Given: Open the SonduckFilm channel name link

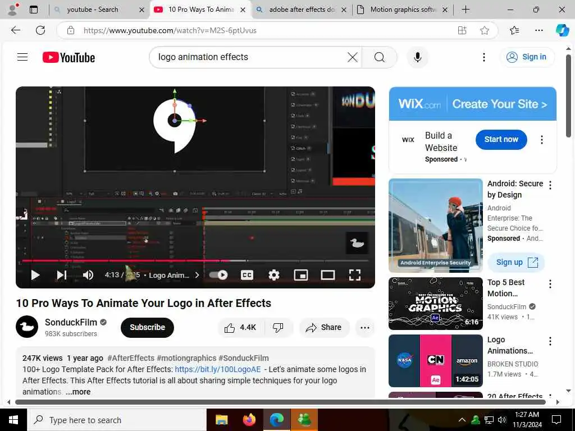Looking at the screenshot, I should pyautogui.click(x=71, y=322).
